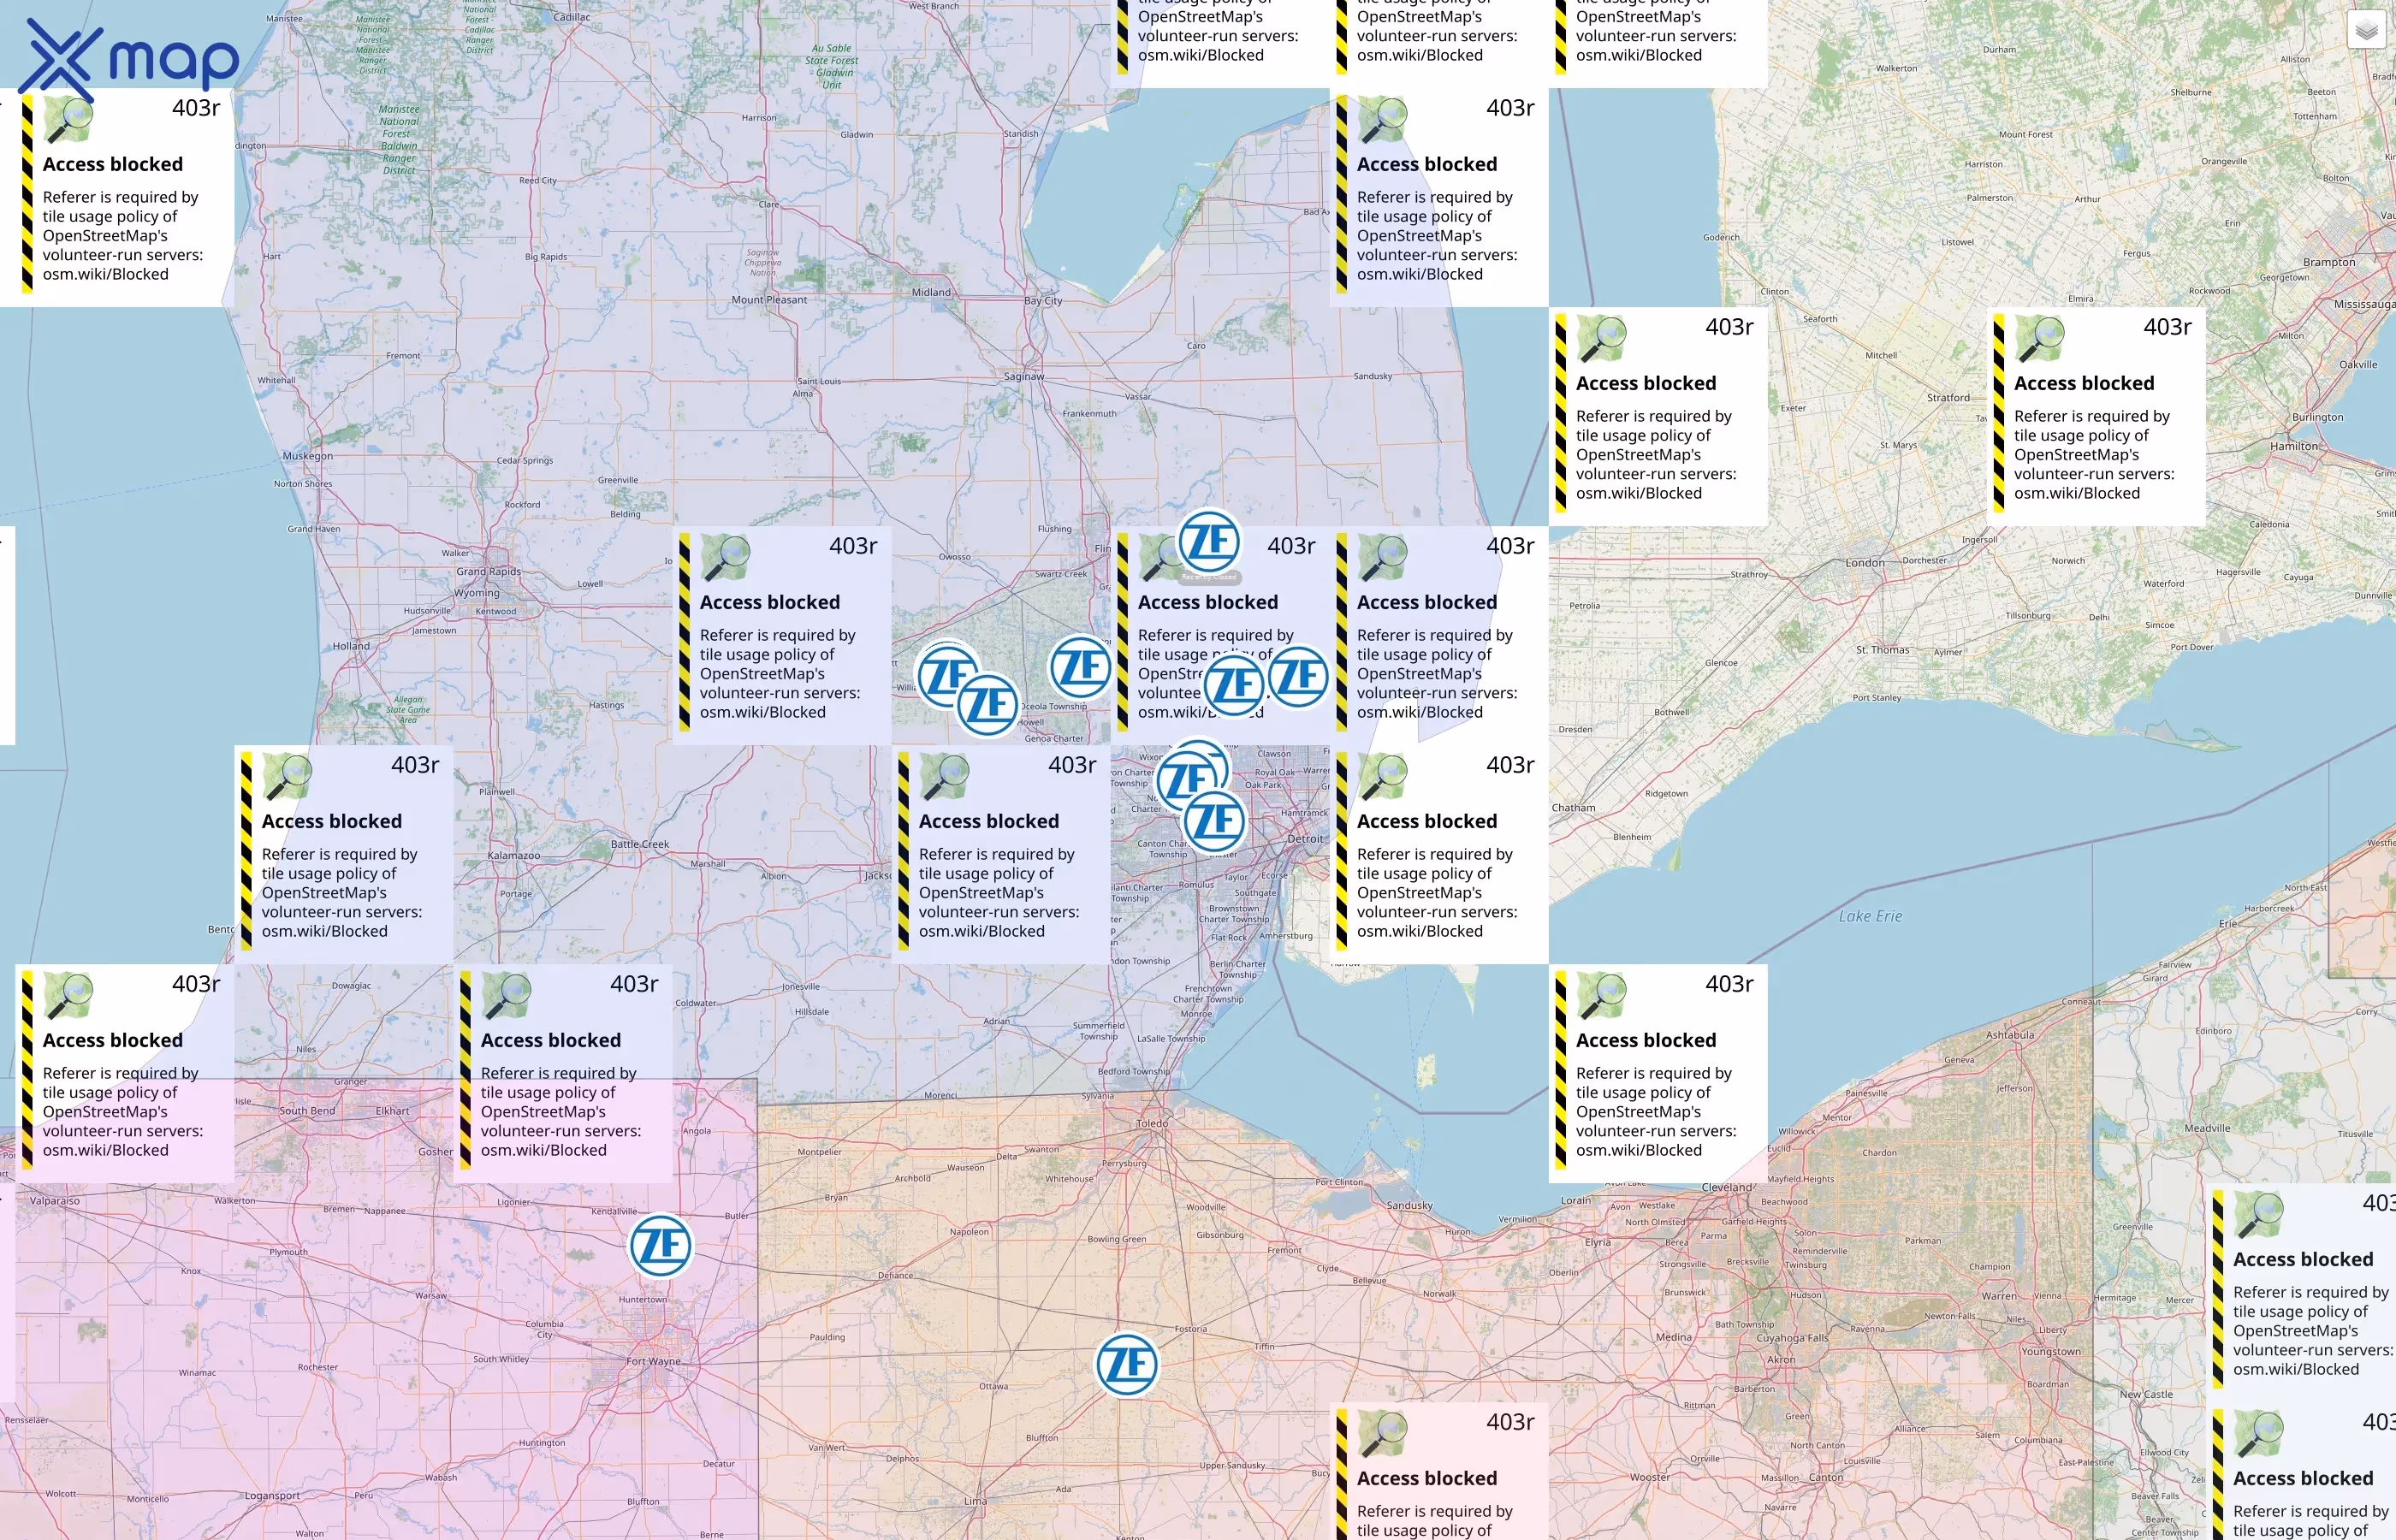
Task: Click the Erie city label
Action: coord(2229,924)
